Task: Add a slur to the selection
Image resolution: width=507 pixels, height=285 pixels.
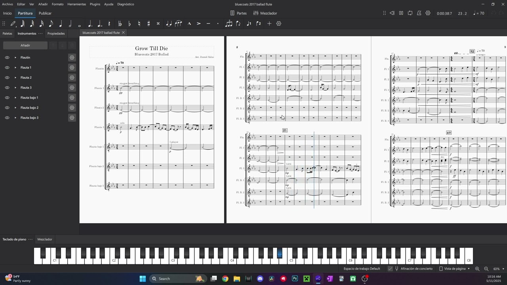Action: pyautogui.click(x=179, y=24)
